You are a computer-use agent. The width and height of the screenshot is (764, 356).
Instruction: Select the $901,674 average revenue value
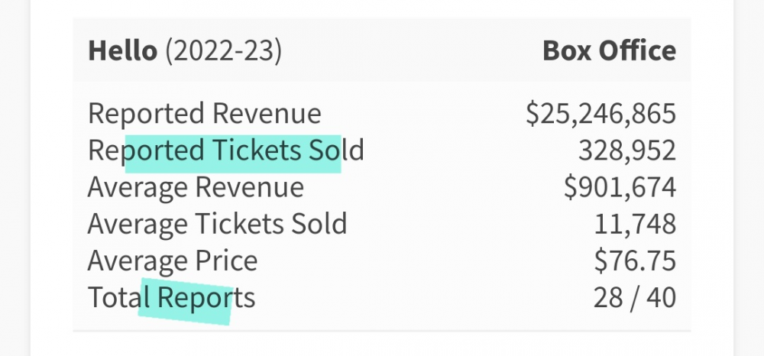point(620,187)
